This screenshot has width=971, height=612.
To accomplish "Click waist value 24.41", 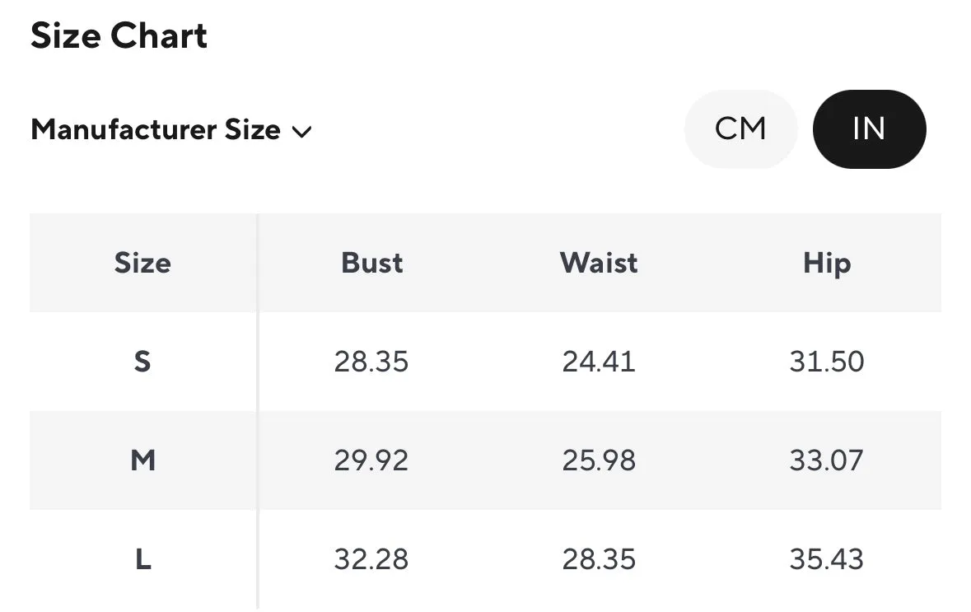I will coord(599,362).
